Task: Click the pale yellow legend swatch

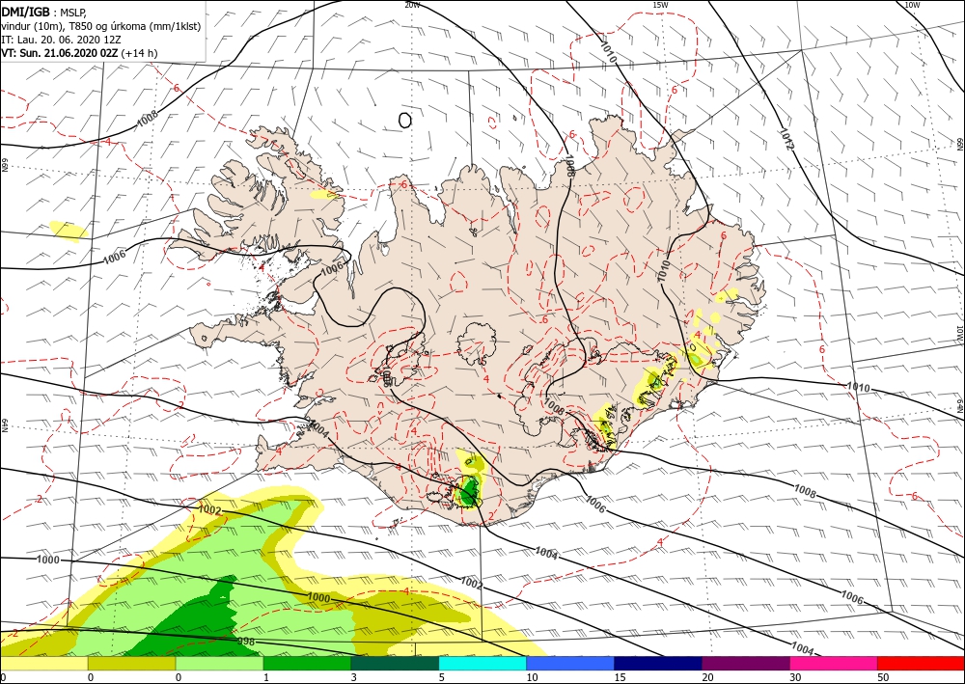Action: point(43,663)
